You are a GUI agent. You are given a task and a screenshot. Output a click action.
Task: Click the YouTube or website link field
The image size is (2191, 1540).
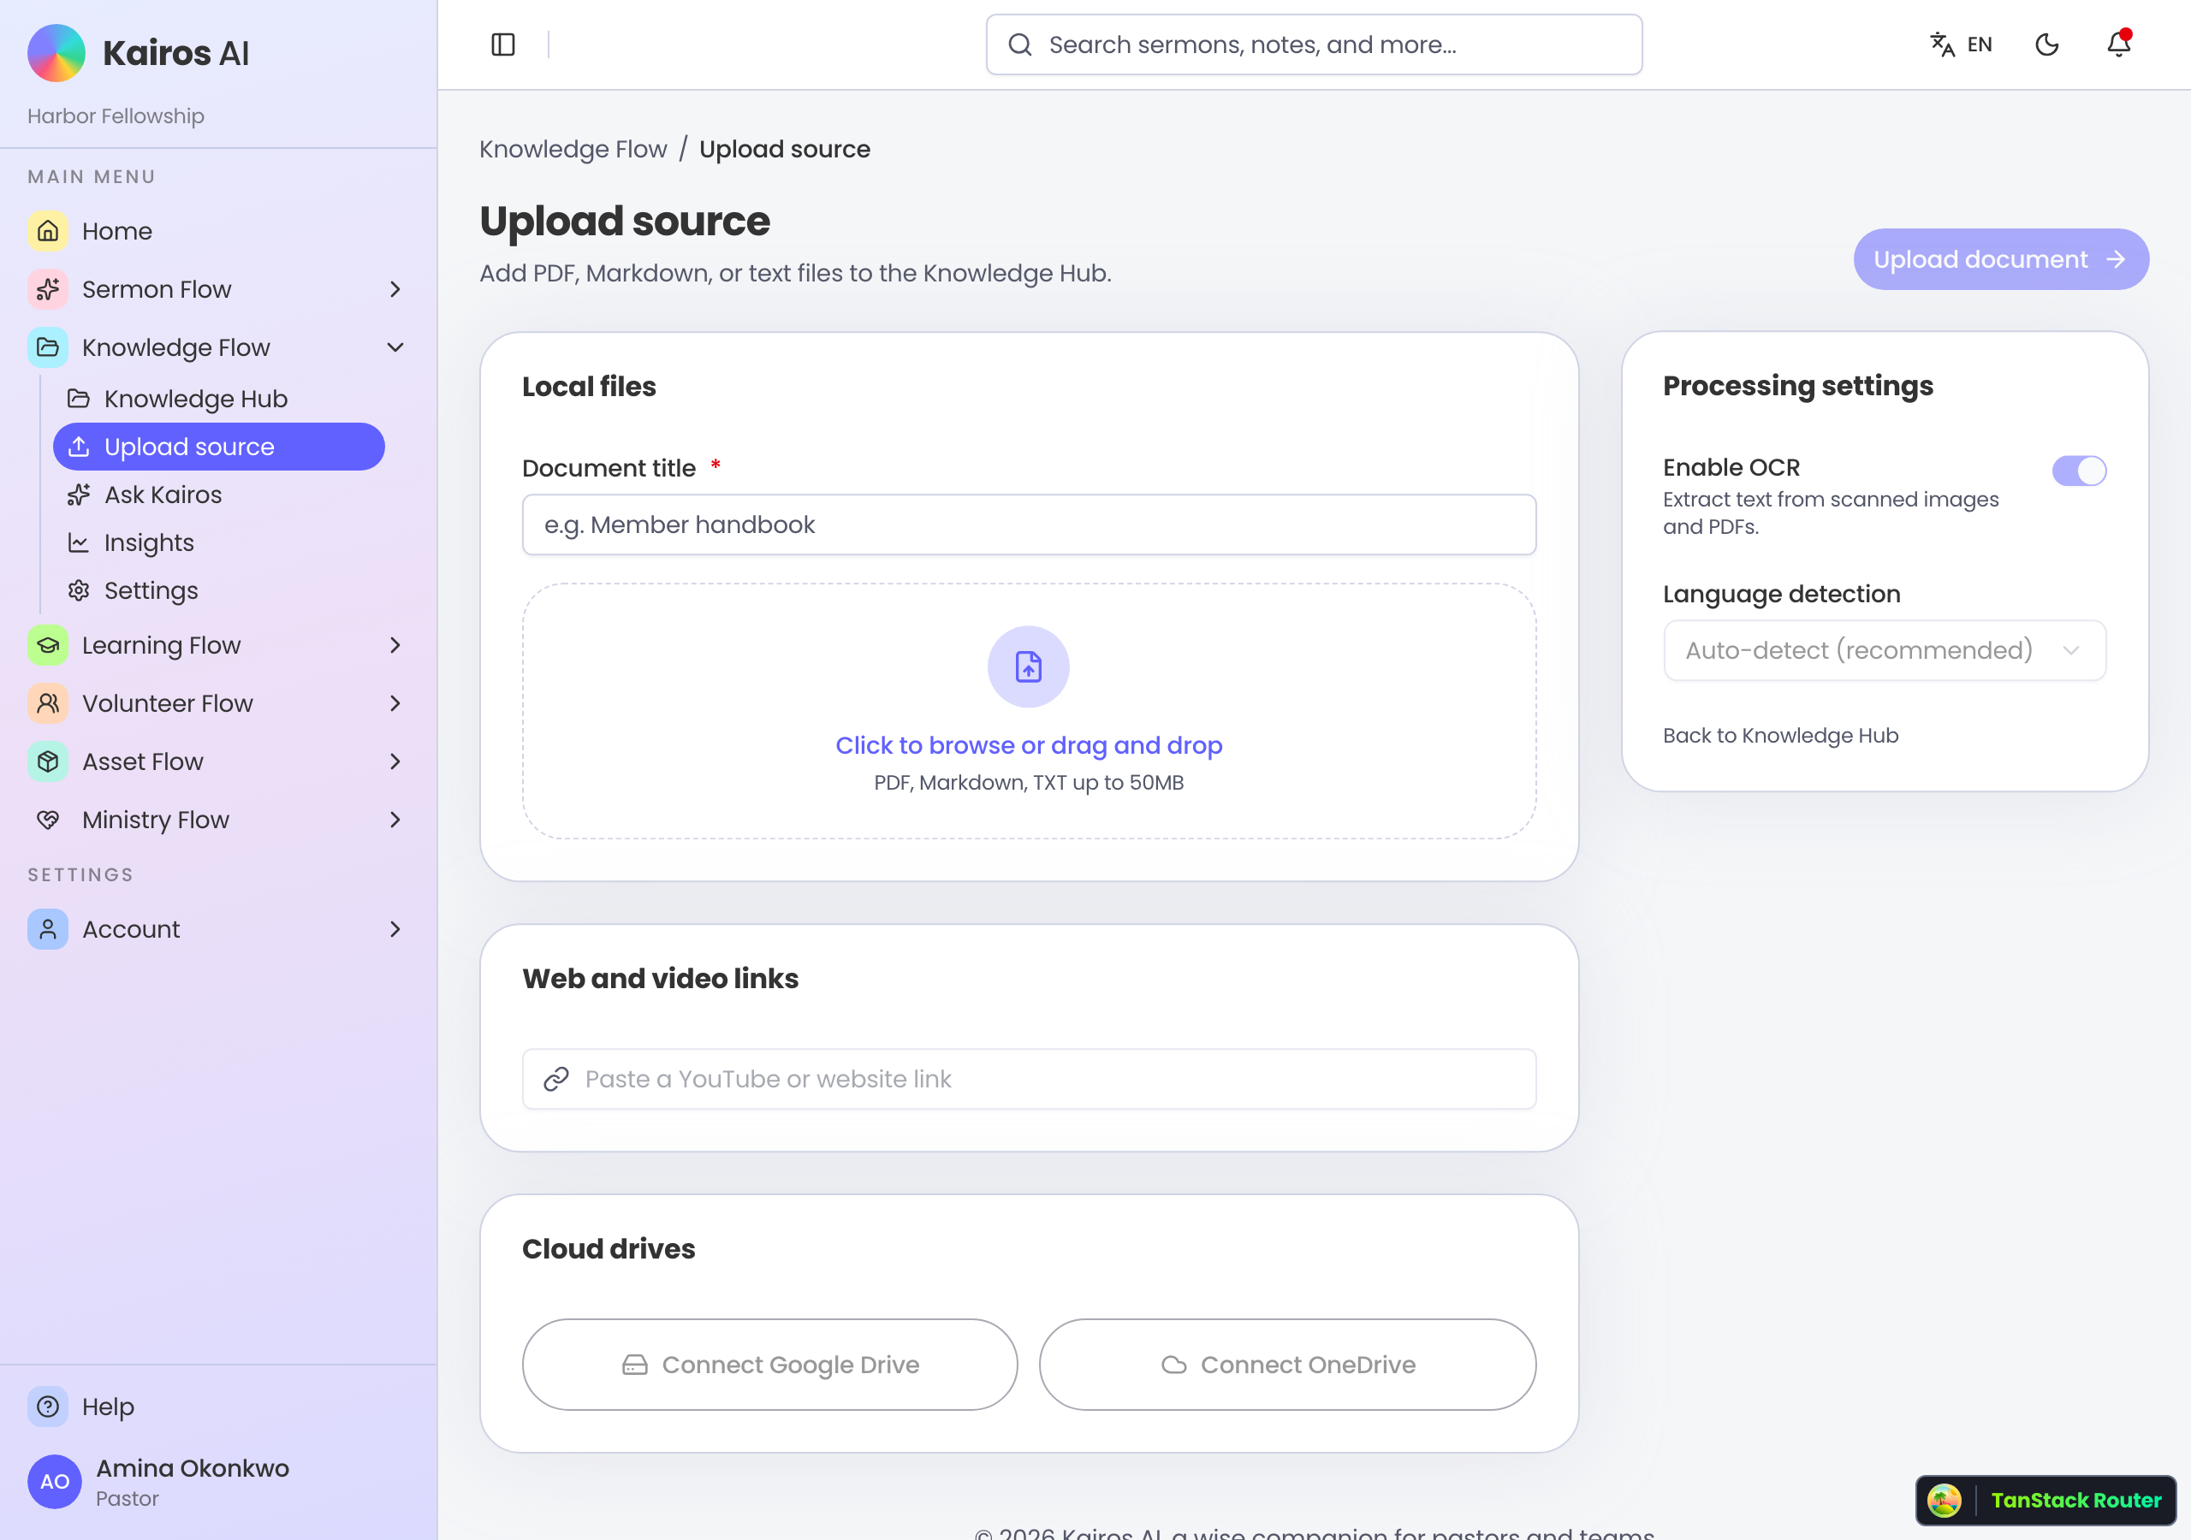coord(1029,1079)
